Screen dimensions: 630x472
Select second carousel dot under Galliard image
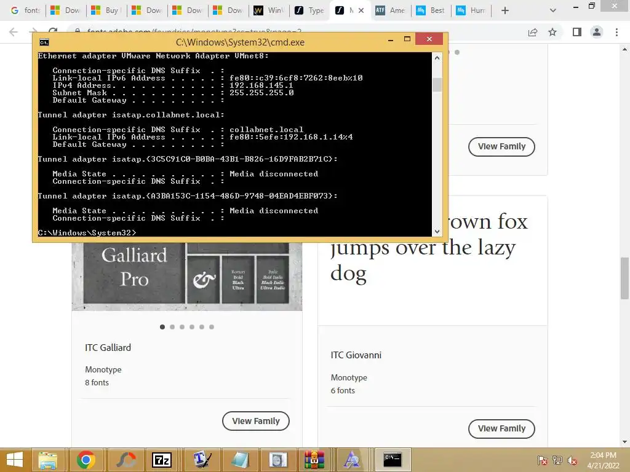click(172, 327)
